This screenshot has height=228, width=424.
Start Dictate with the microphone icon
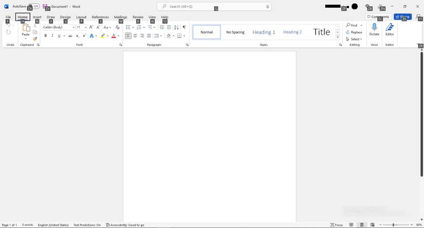tap(374, 27)
